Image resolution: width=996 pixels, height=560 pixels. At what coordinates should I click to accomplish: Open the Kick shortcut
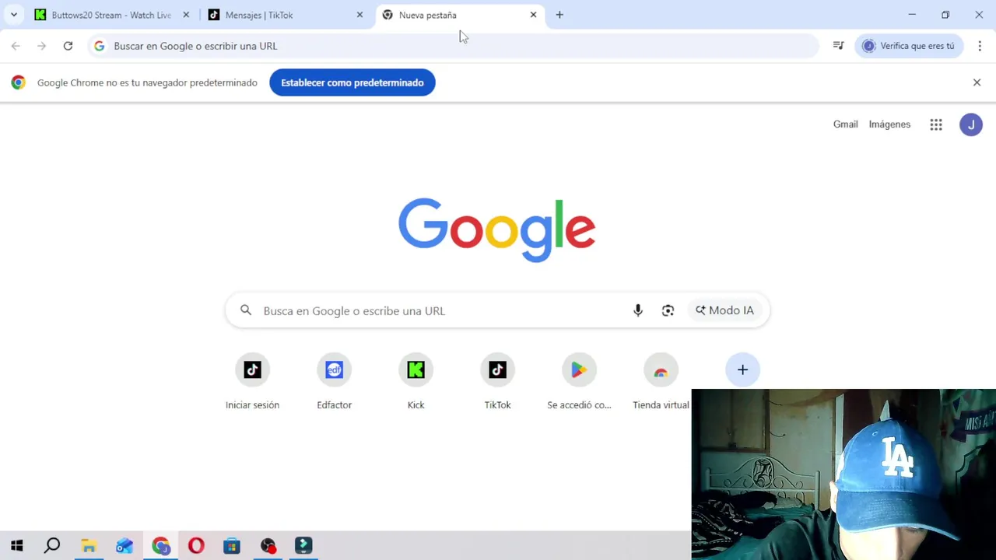[416, 381]
